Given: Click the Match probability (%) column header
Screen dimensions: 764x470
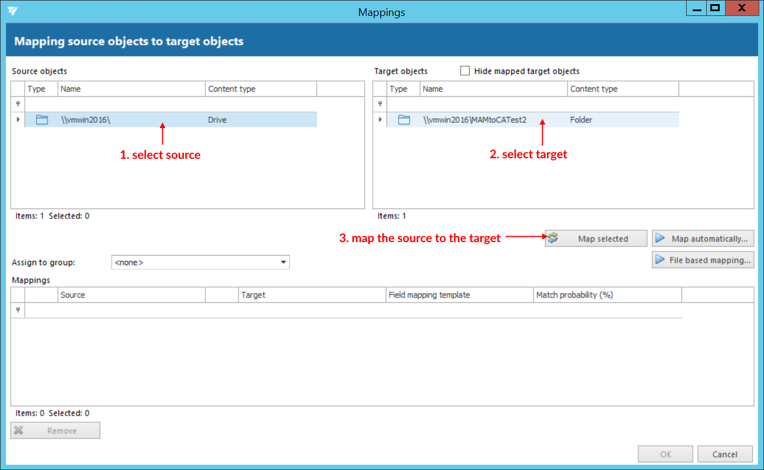Looking at the screenshot, I should 606,295.
